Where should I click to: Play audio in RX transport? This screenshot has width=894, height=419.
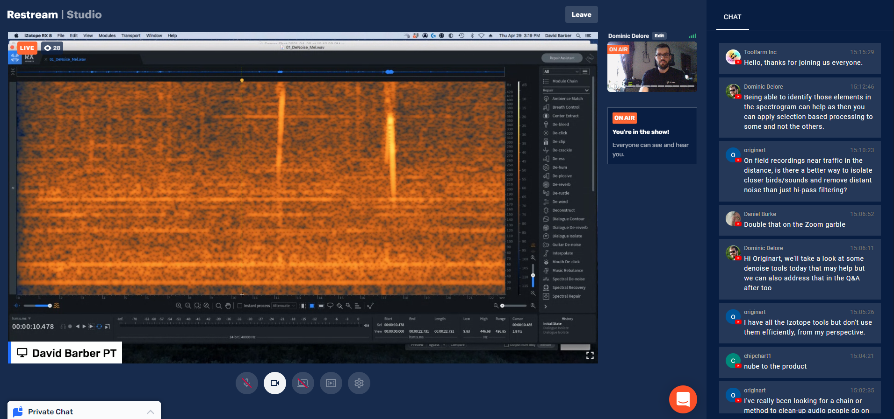coord(84,327)
